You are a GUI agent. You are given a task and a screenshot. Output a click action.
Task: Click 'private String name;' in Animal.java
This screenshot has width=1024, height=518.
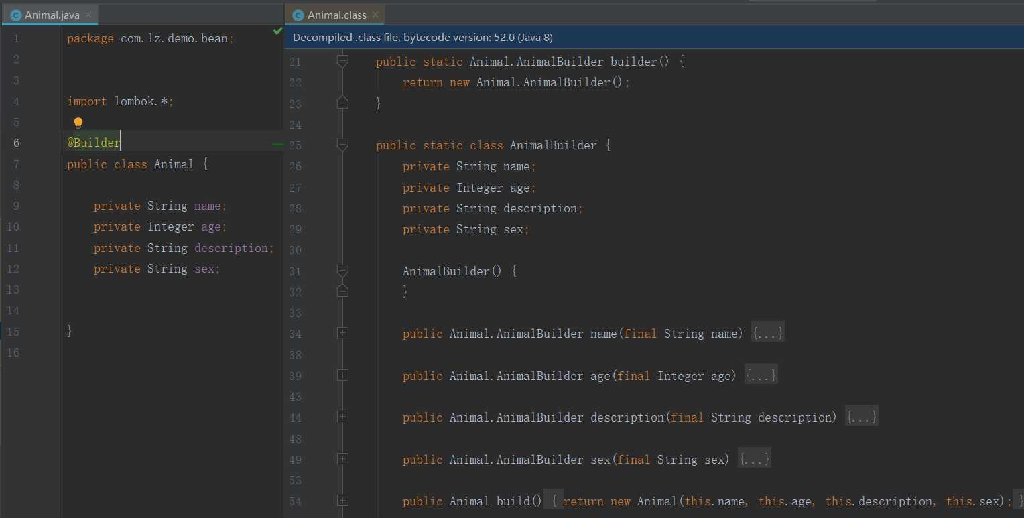point(160,206)
